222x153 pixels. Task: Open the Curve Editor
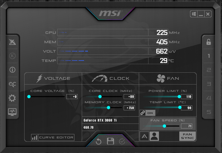pyautogui.click(x=53, y=137)
